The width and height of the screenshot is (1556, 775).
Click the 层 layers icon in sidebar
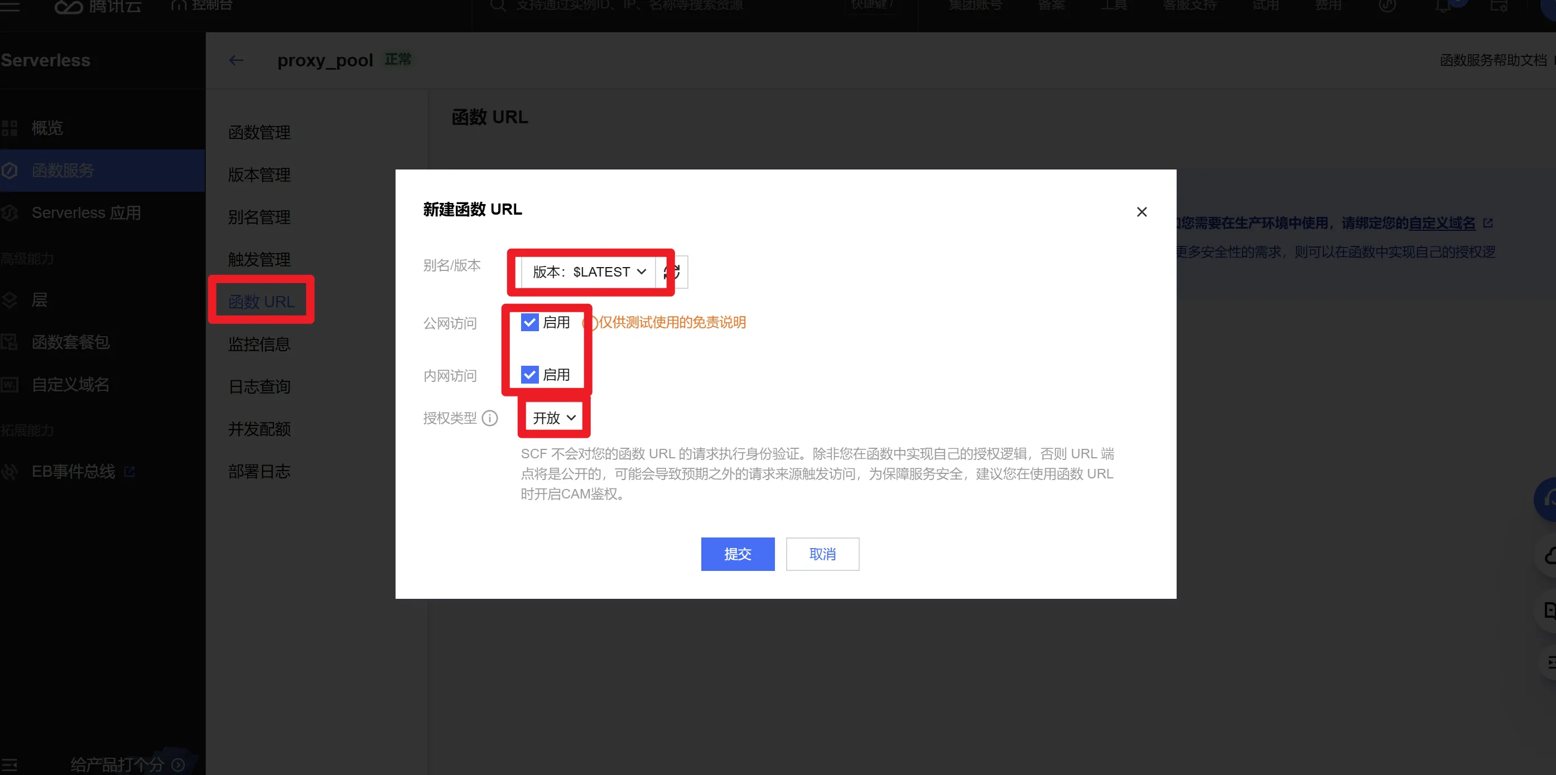coord(9,300)
